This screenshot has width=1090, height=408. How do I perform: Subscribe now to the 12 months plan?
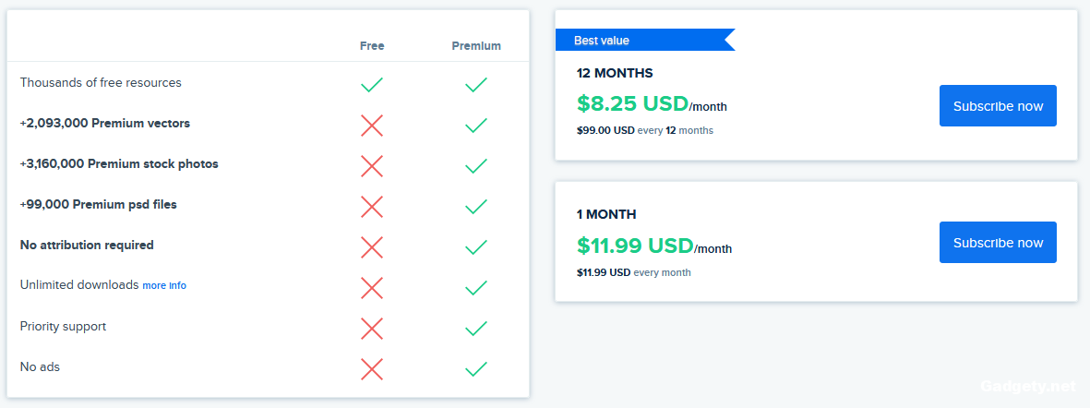pyautogui.click(x=998, y=106)
